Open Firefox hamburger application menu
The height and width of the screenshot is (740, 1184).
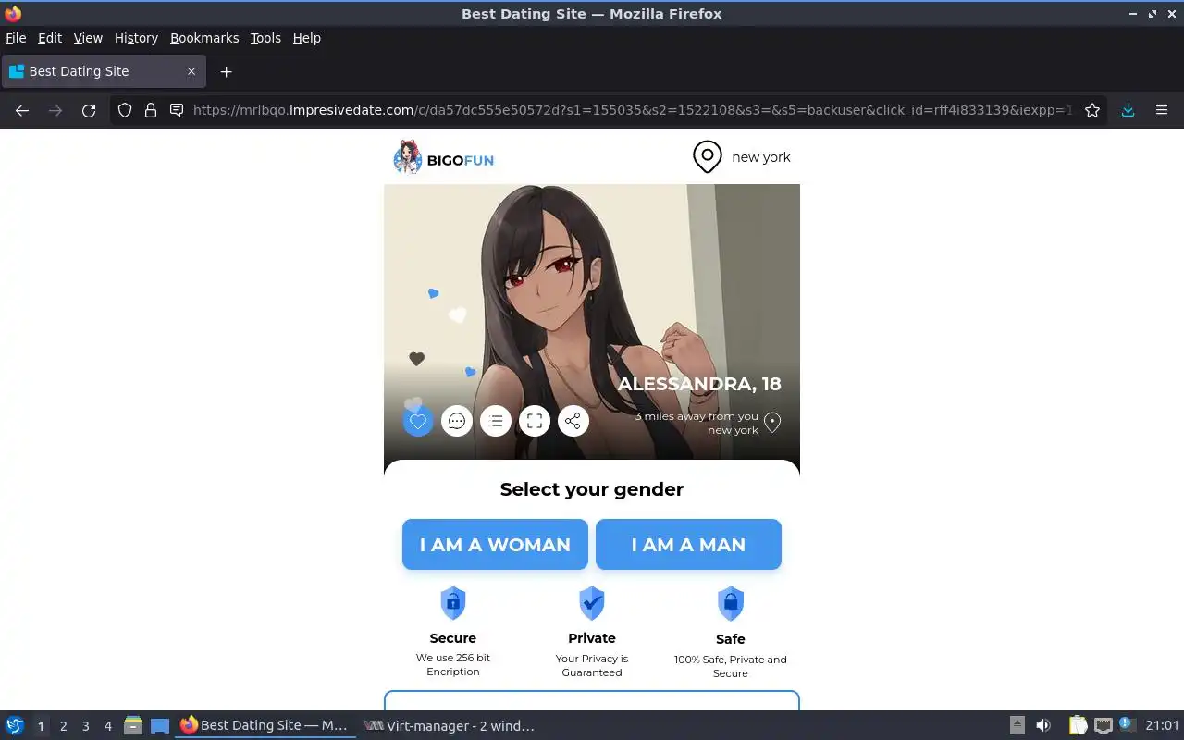point(1162,110)
